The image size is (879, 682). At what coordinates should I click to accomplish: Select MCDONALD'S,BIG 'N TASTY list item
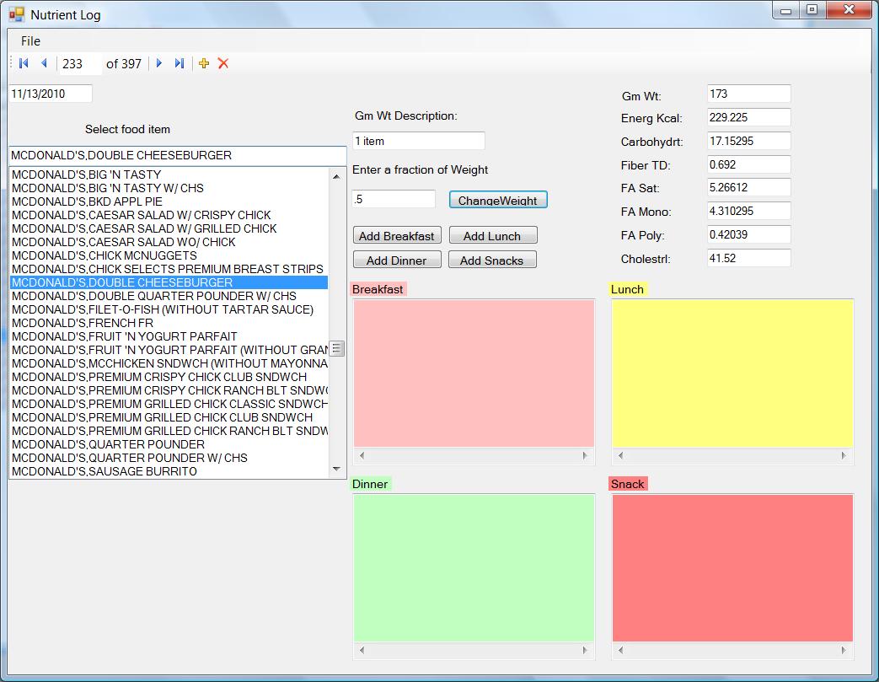click(169, 175)
